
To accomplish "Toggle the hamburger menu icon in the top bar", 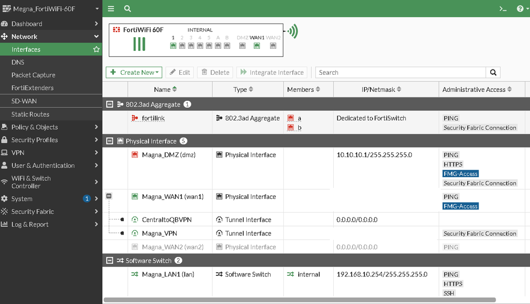I will click(x=111, y=9).
